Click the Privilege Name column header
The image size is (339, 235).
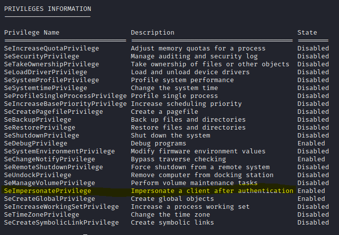(32, 33)
